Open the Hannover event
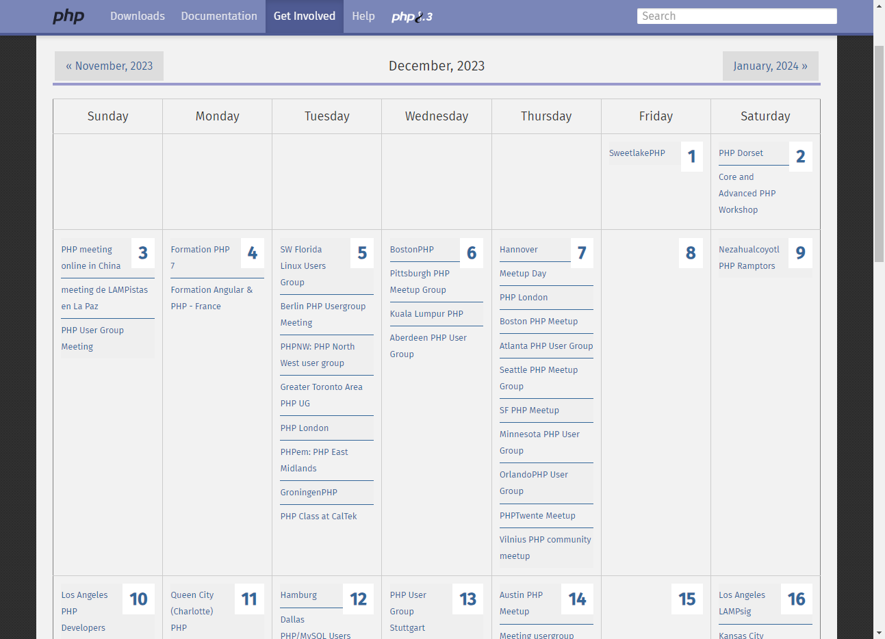The height and width of the screenshot is (639, 885). point(519,250)
